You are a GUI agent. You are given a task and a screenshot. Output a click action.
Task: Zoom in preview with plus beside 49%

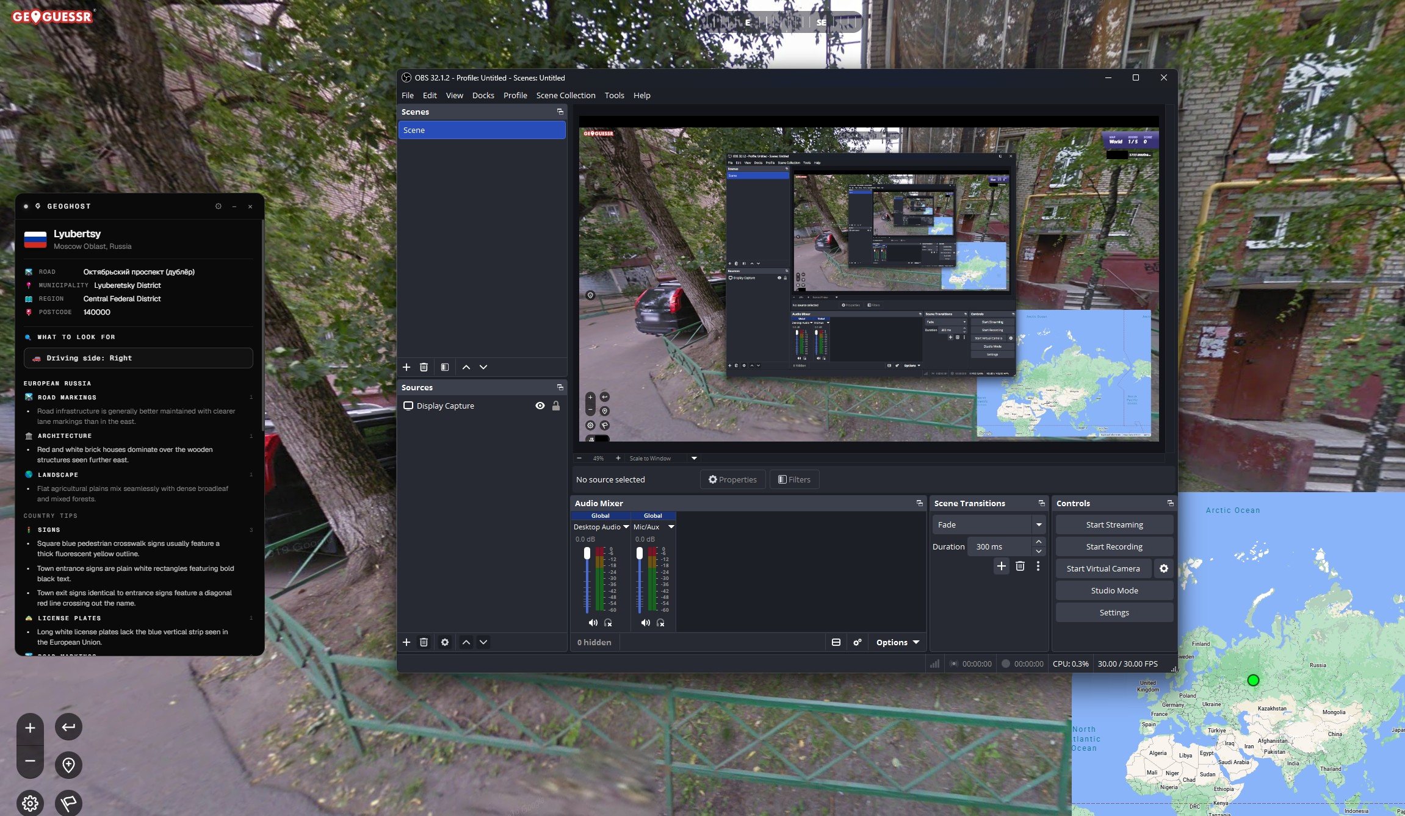point(618,458)
